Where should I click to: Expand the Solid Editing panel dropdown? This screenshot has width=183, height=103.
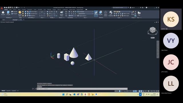click(x=31, y=18)
